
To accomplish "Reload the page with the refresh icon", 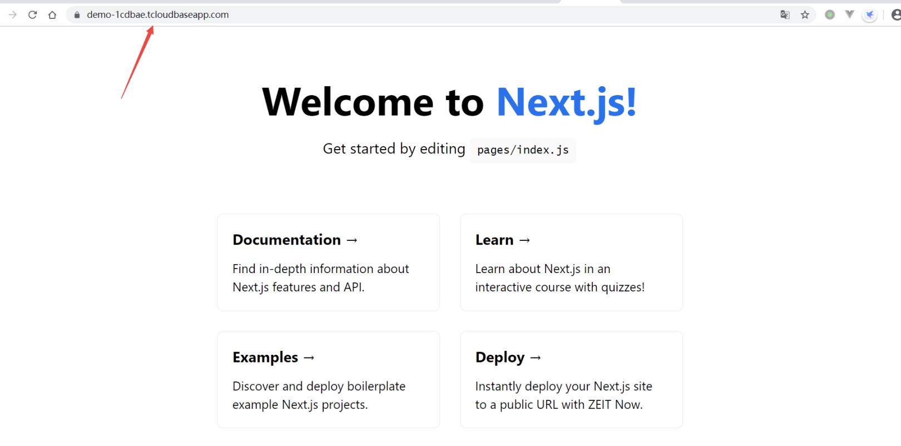I will pos(32,14).
